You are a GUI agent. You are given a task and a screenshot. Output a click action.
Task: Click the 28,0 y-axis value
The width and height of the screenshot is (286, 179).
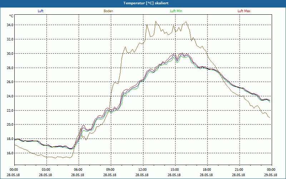coord(10,68)
